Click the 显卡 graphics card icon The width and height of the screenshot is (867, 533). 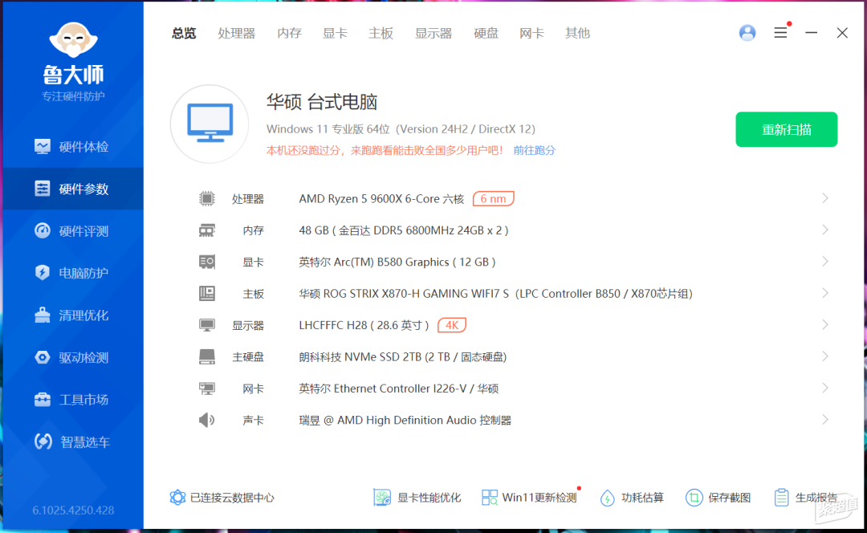tap(207, 262)
